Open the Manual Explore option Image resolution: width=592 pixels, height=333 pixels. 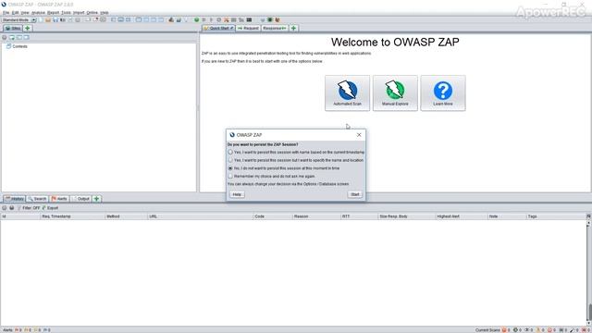click(395, 92)
